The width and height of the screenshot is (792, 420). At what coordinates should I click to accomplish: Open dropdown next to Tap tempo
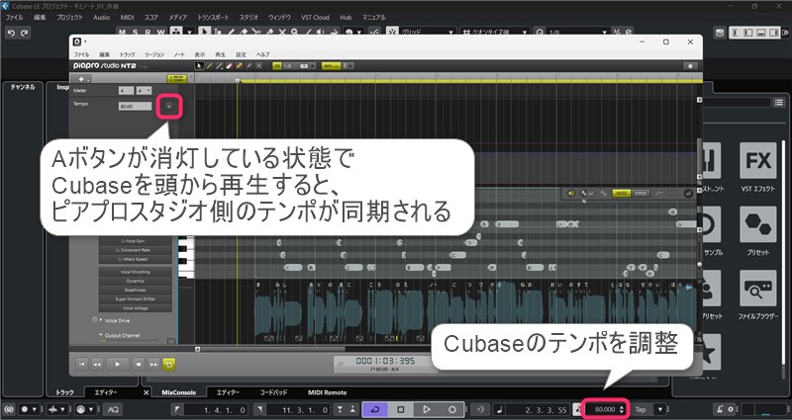[x=659, y=409]
